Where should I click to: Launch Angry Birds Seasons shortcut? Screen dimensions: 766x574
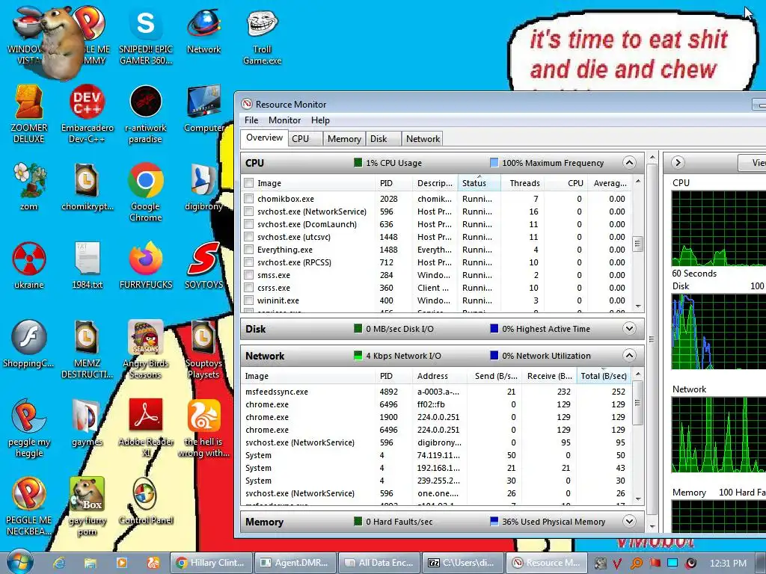[146, 350]
